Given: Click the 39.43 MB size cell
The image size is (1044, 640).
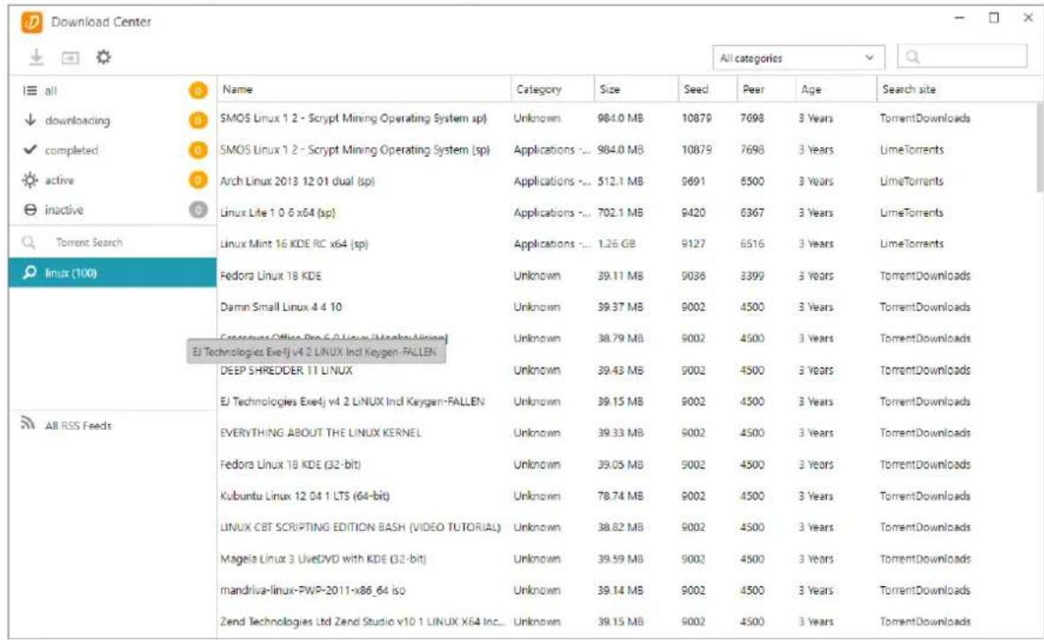Looking at the screenshot, I should tap(620, 369).
